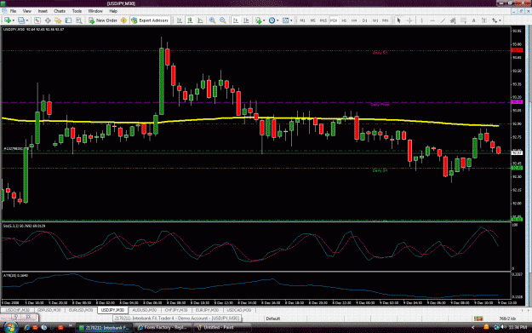Select the vertical line drawing tool
This screenshot has height=333, width=532.
(421, 20)
